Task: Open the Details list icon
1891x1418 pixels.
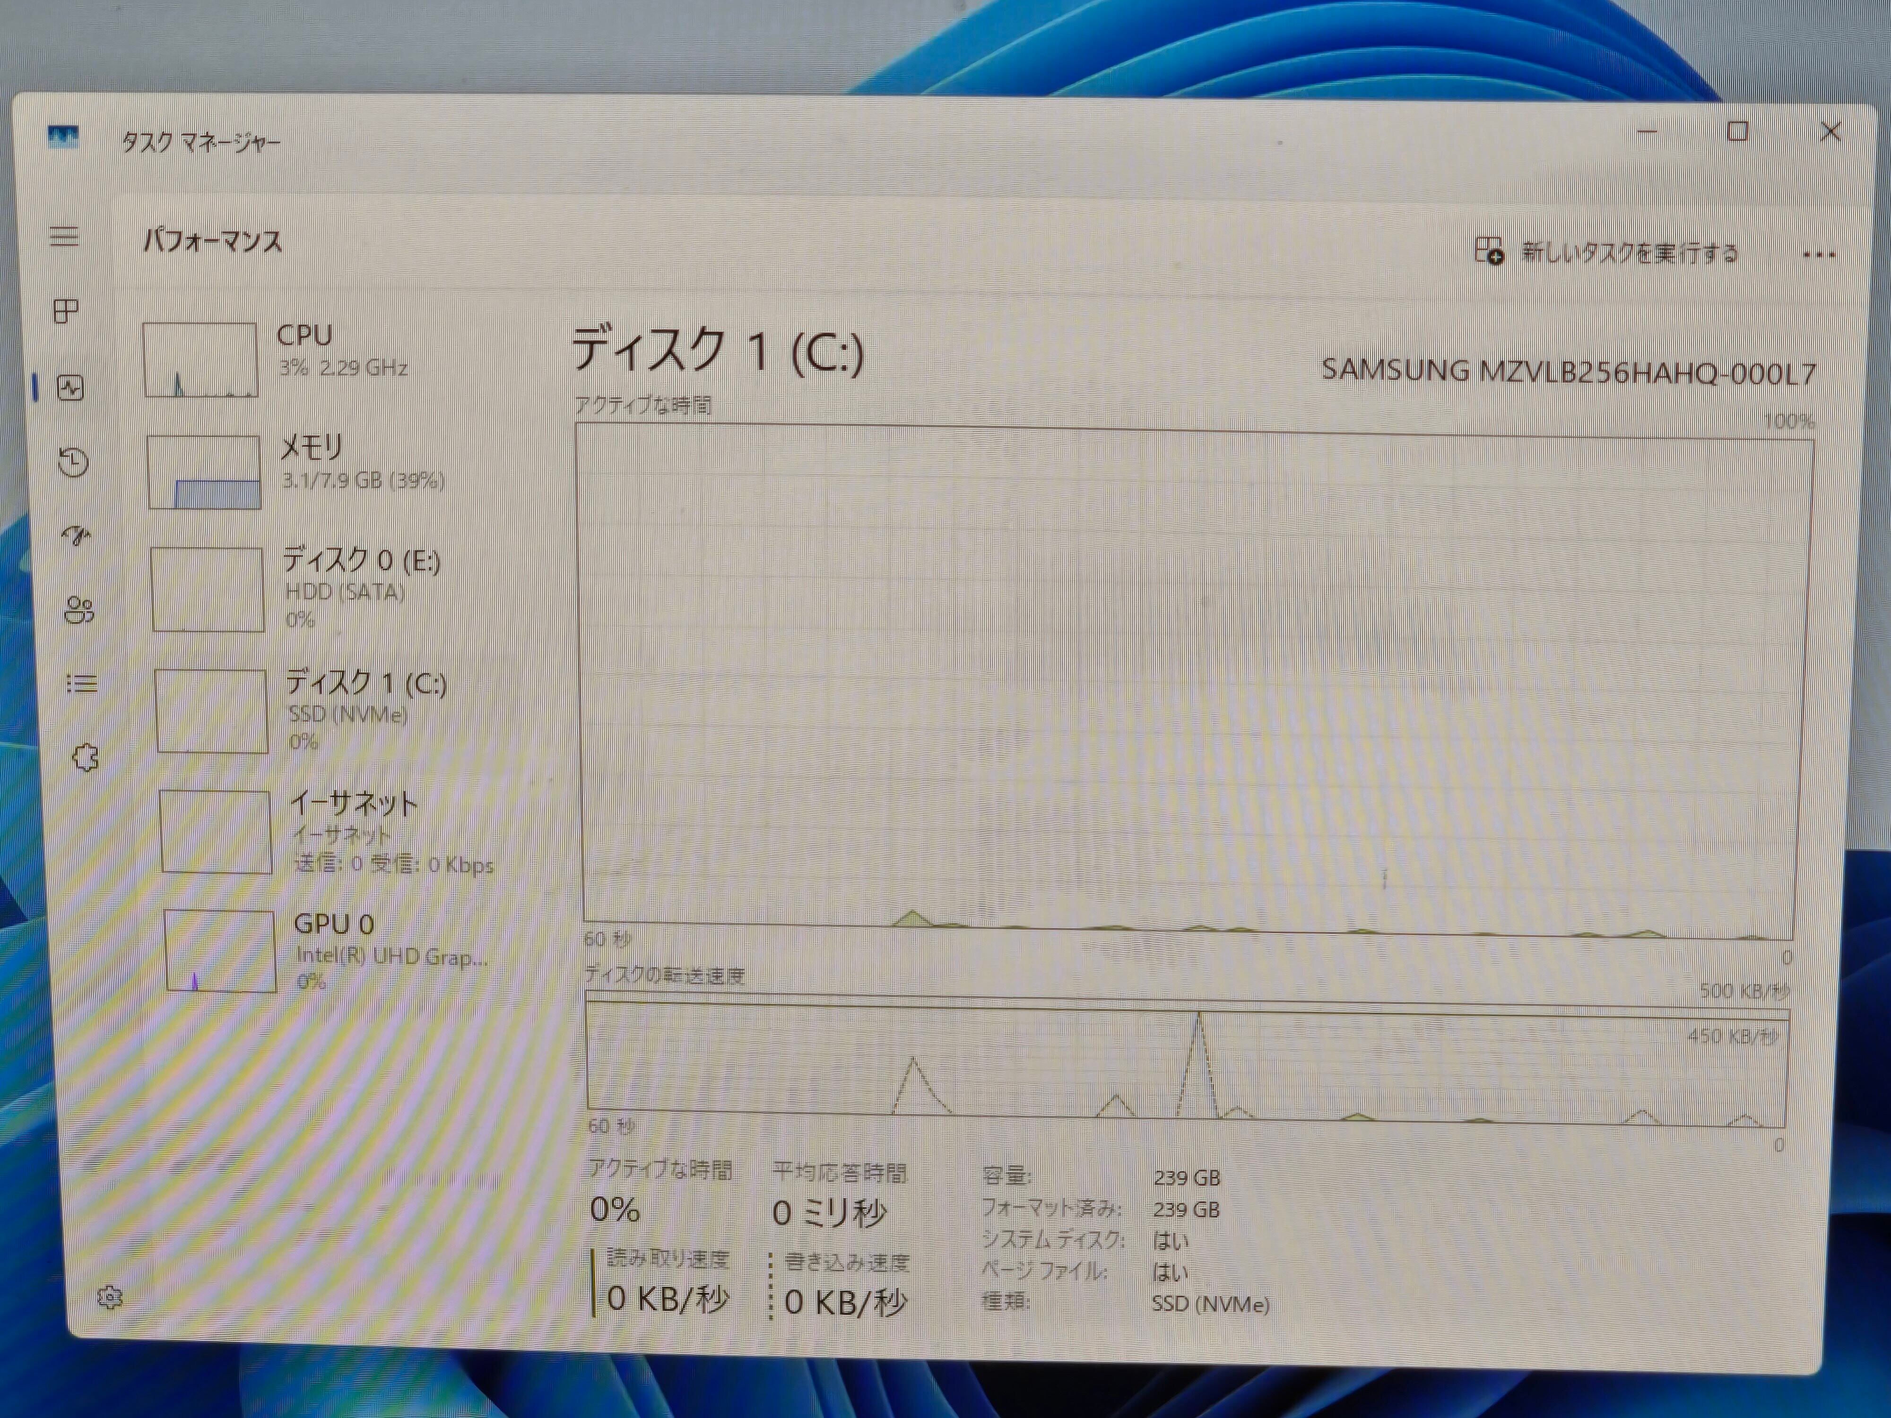Action: [x=82, y=684]
